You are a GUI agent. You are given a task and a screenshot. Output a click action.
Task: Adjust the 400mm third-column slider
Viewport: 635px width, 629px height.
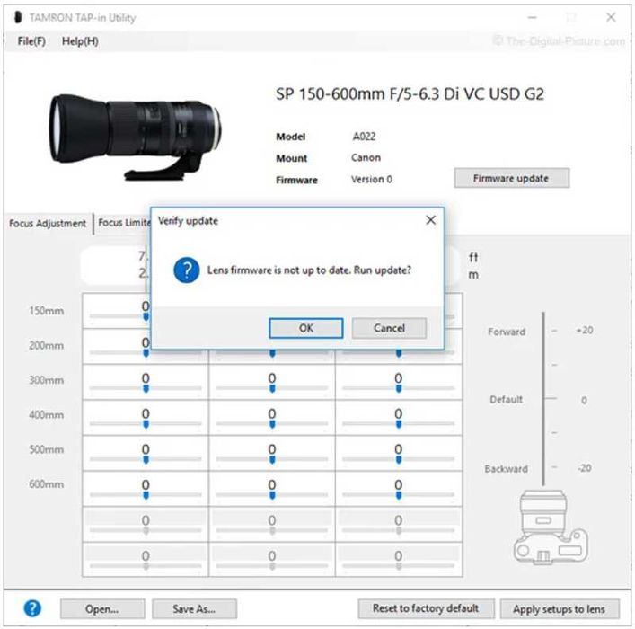click(399, 423)
